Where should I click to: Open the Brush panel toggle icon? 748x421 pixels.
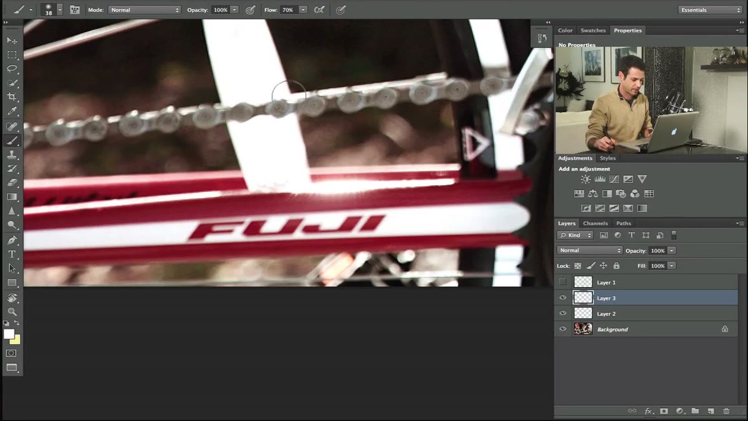75,10
